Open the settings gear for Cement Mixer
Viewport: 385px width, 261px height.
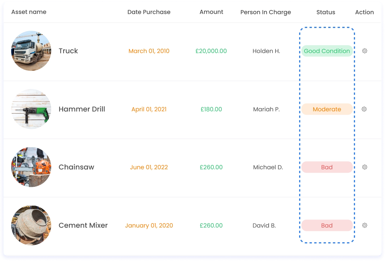(x=365, y=225)
